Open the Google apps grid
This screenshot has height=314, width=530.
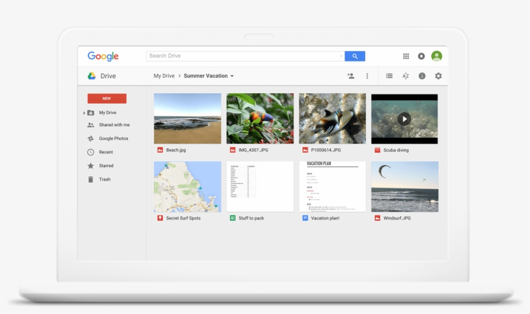click(x=406, y=56)
